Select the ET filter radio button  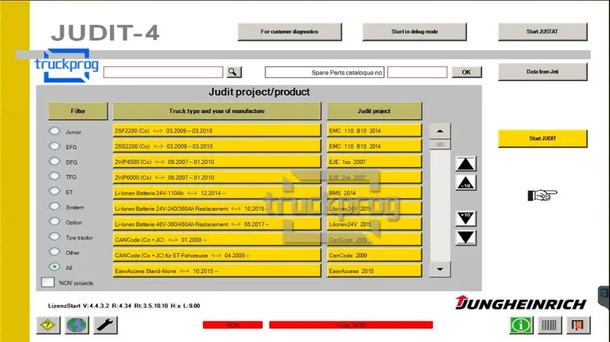coord(54,191)
